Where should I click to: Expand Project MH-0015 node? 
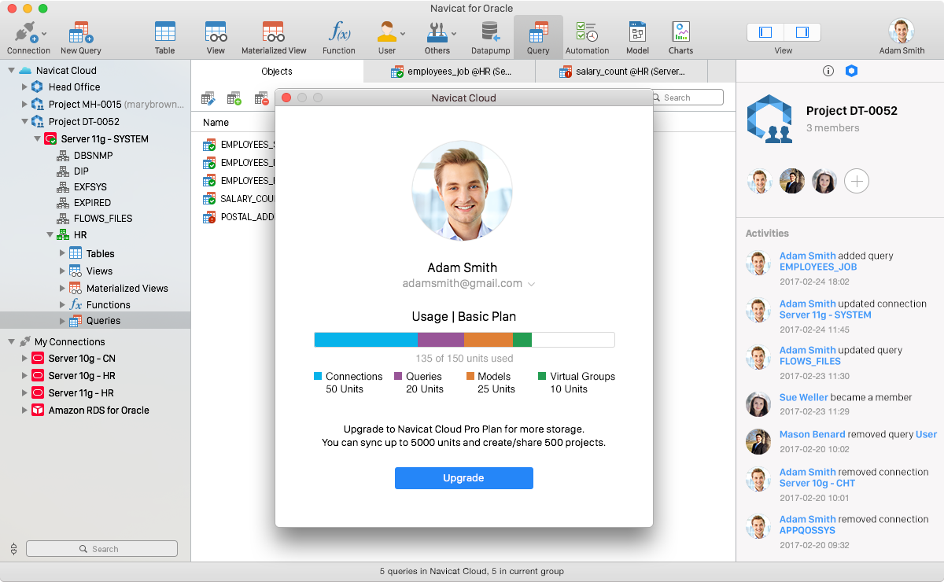point(24,105)
